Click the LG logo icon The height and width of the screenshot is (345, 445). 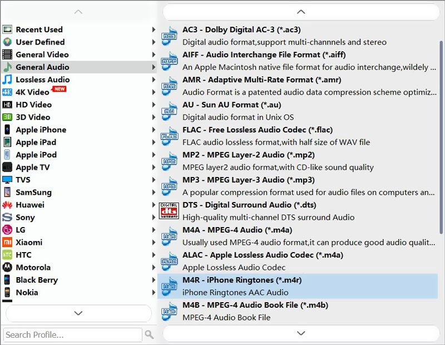click(x=7, y=230)
